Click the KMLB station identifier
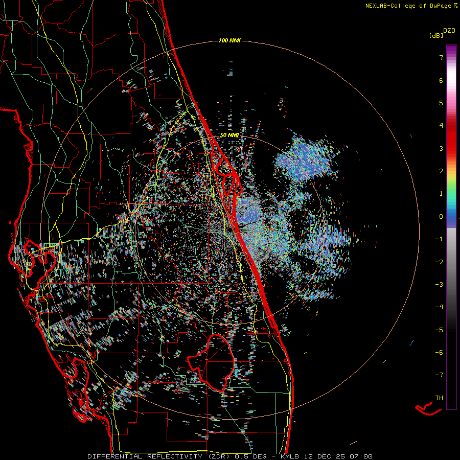 (x=290, y=456)
